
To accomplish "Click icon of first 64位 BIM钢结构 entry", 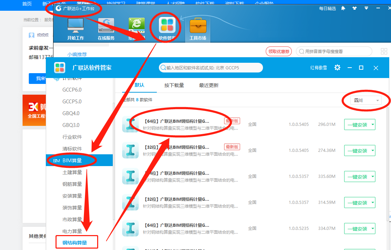I will 130,124.
